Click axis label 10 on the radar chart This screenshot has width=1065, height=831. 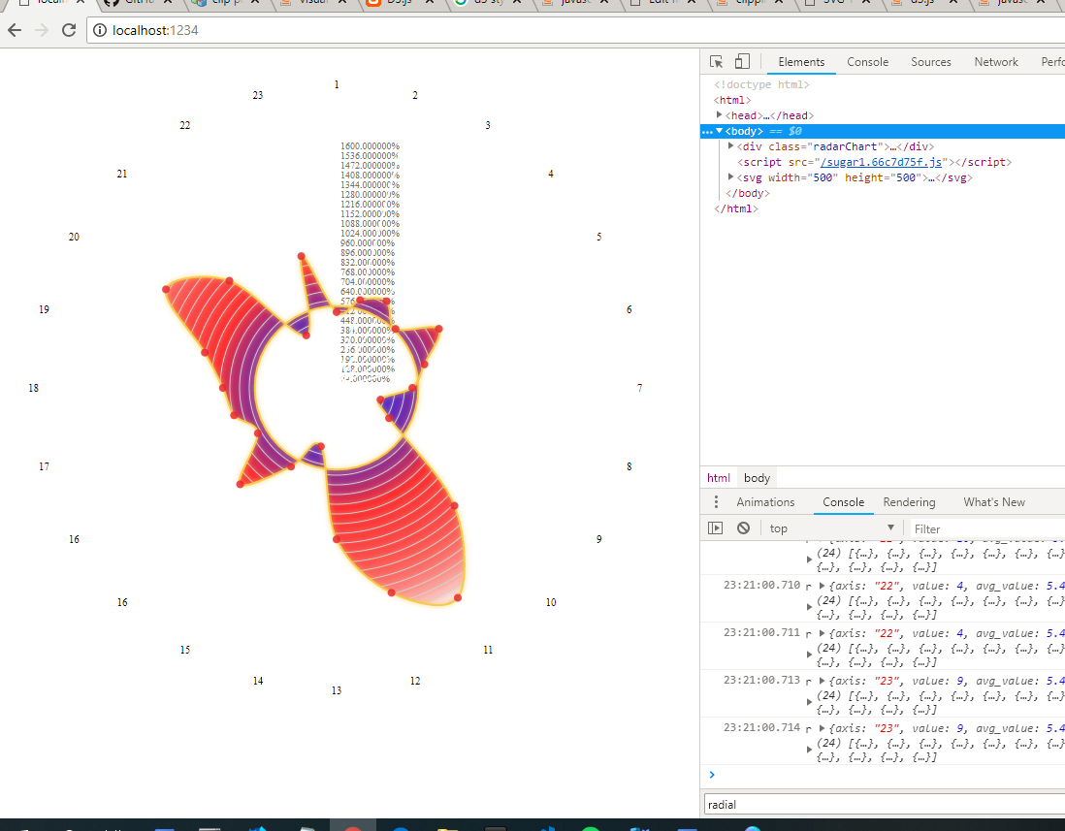[x=551, y=603]
